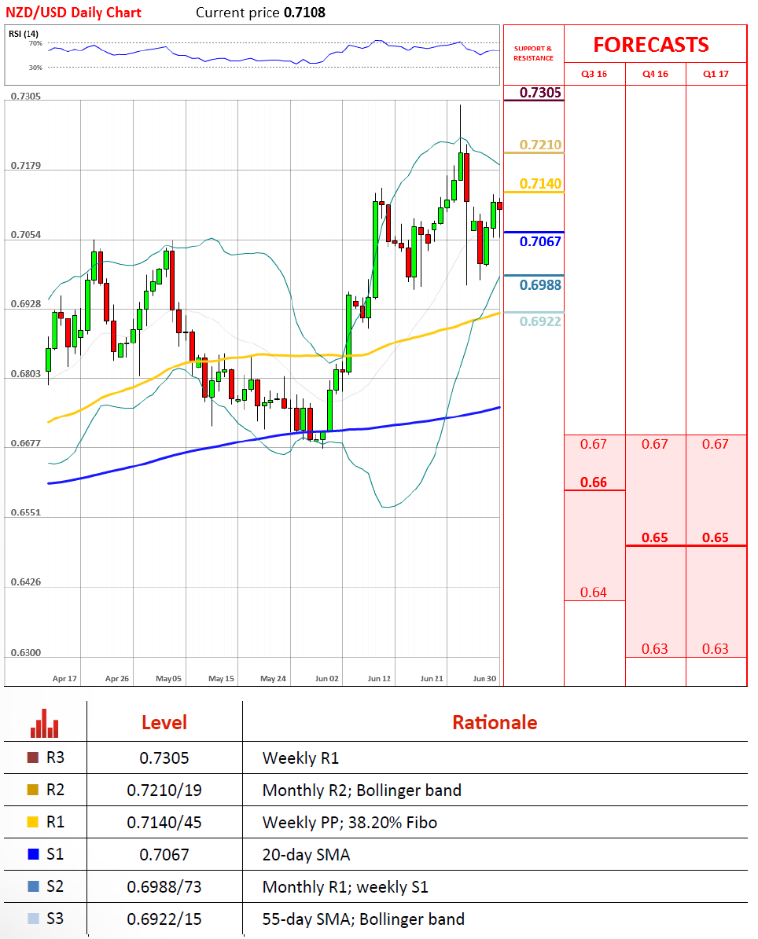
Task: Click the Weekly R1 rationale text
Action: click(301, 758)
